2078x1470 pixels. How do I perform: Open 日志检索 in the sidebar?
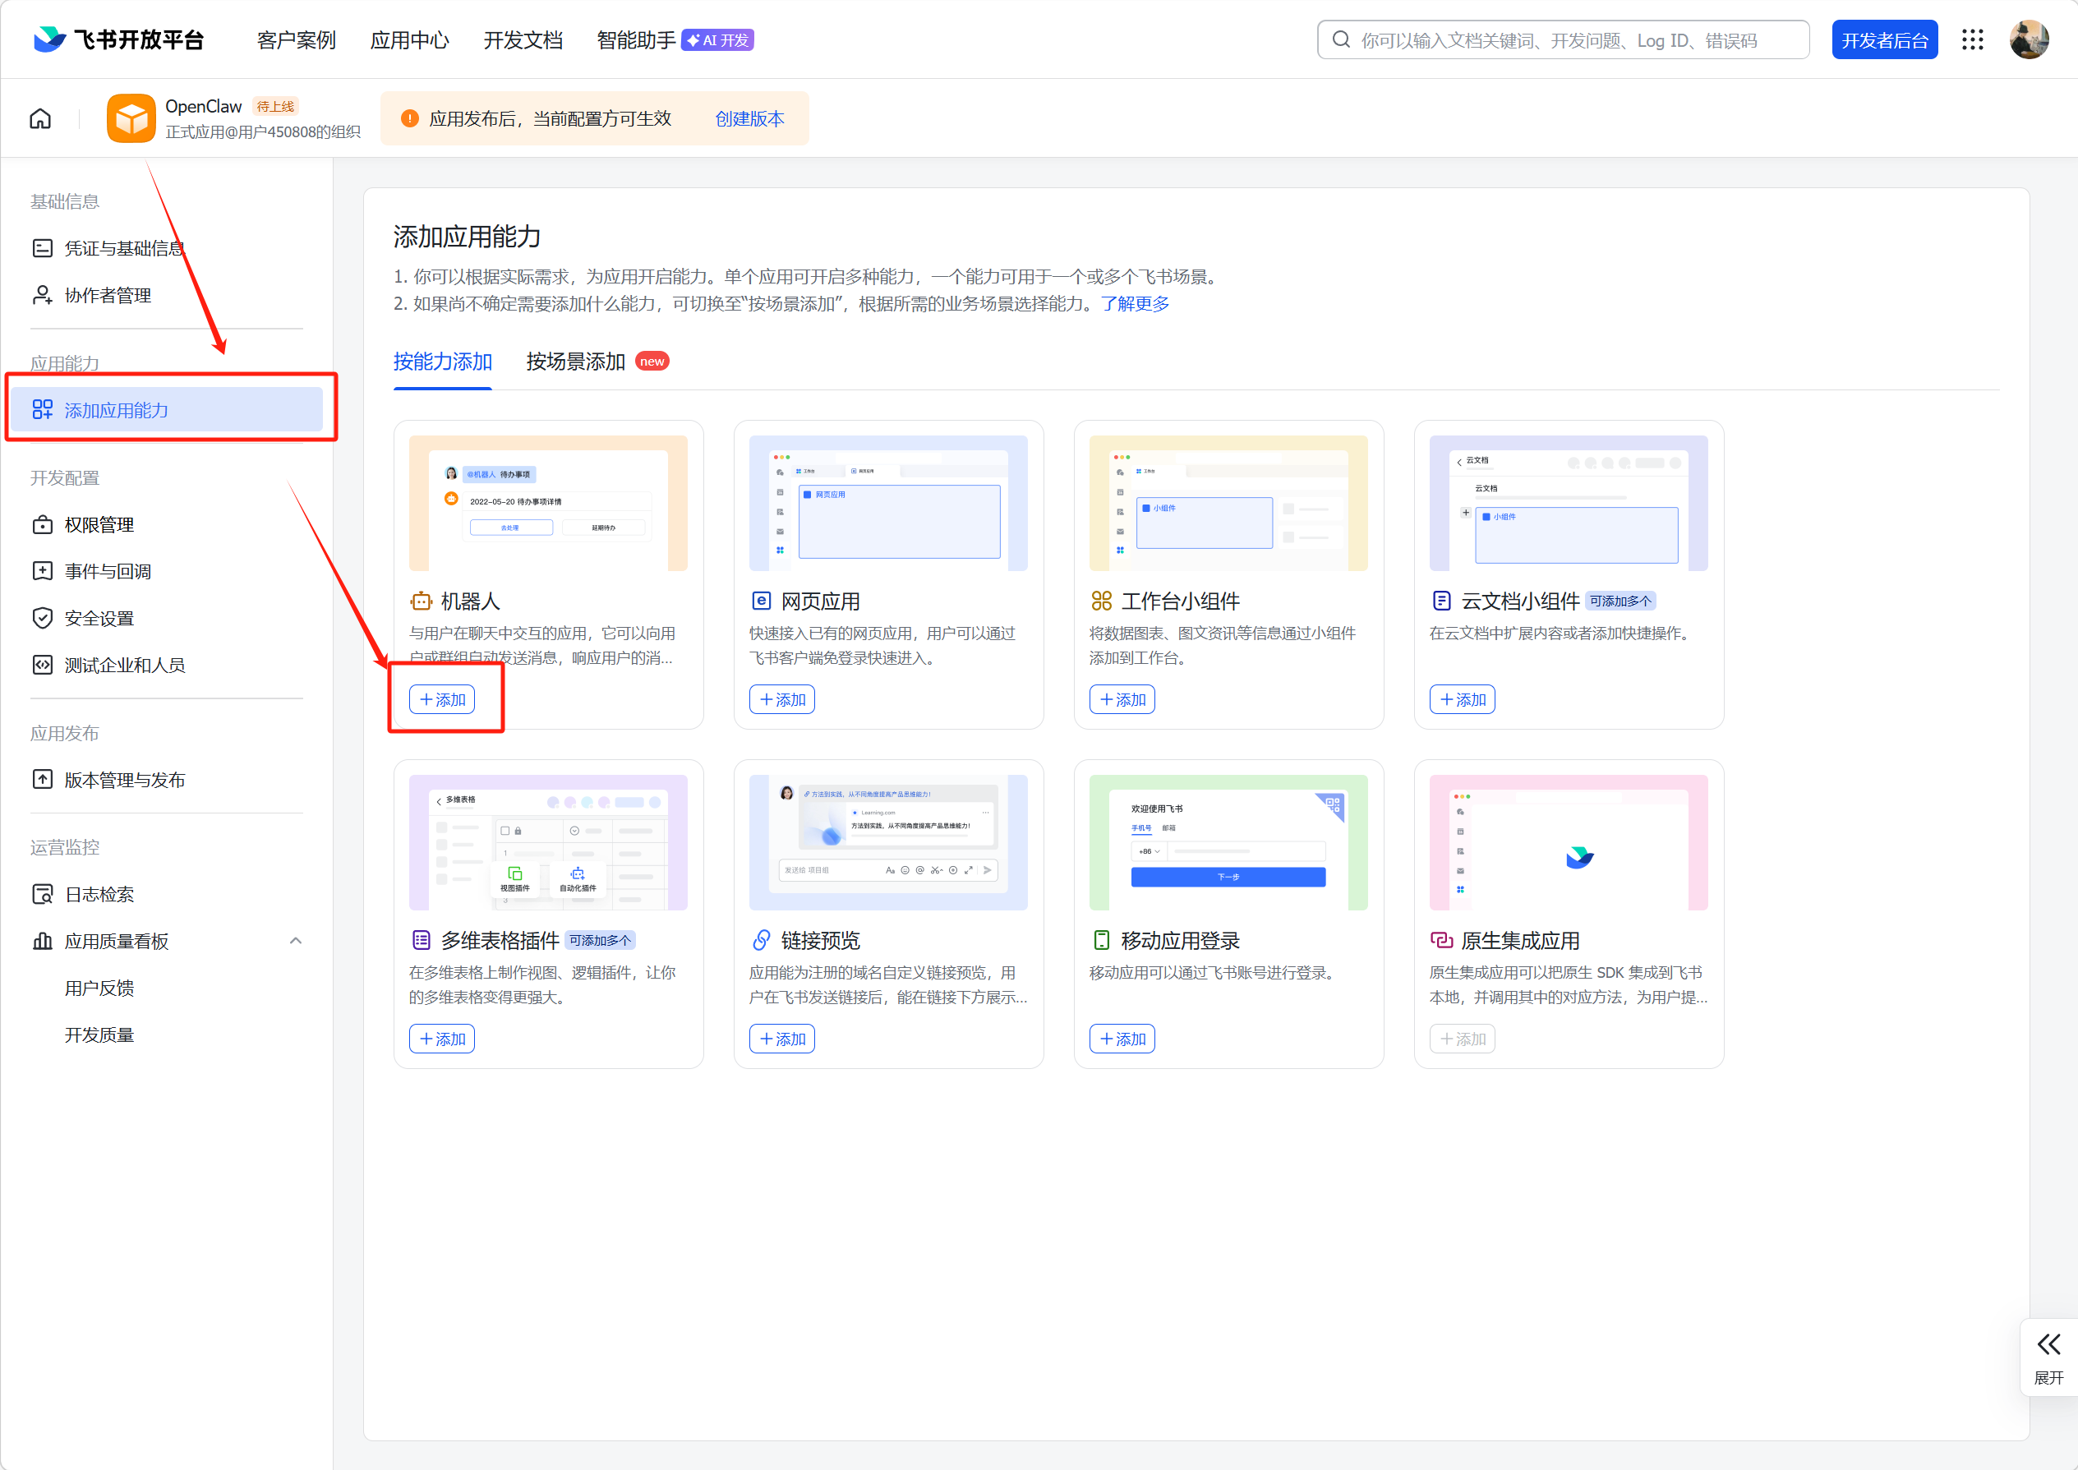pos(99,894)
